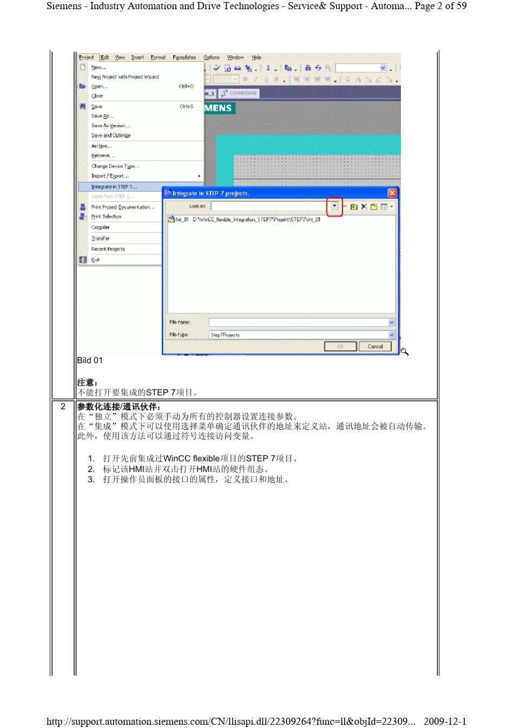Open the Format menu
Image resolution: width=514 pixels, height=728 pixels.
pyautogui.click(x=158, y=57)
